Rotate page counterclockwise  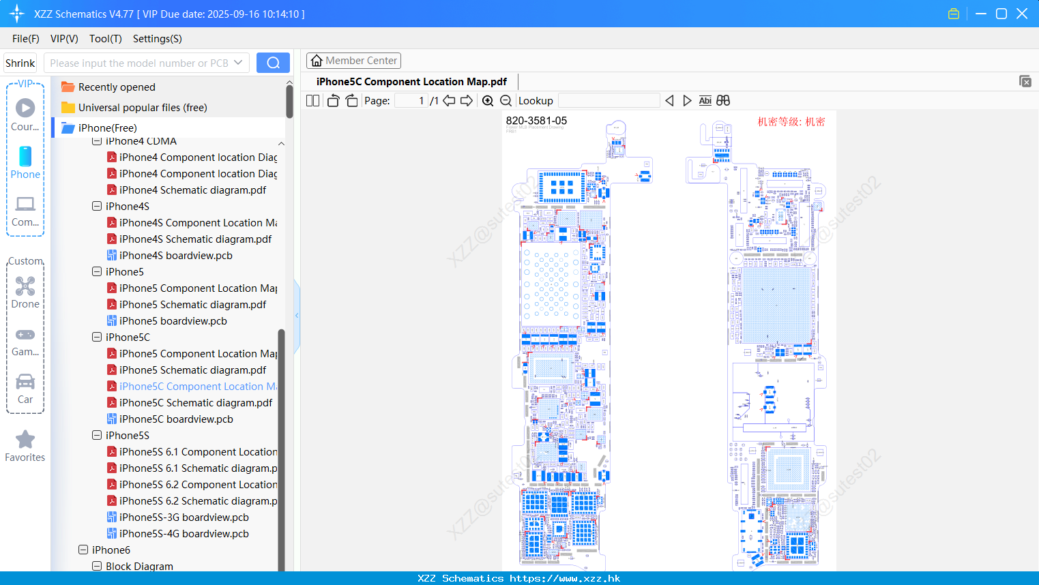coord(333,100)
